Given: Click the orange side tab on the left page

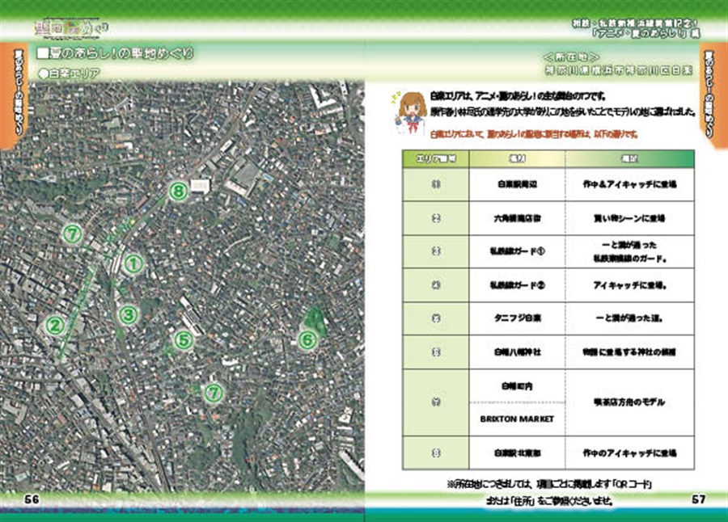Looking at the screenshot, I should tap(14, 95).
